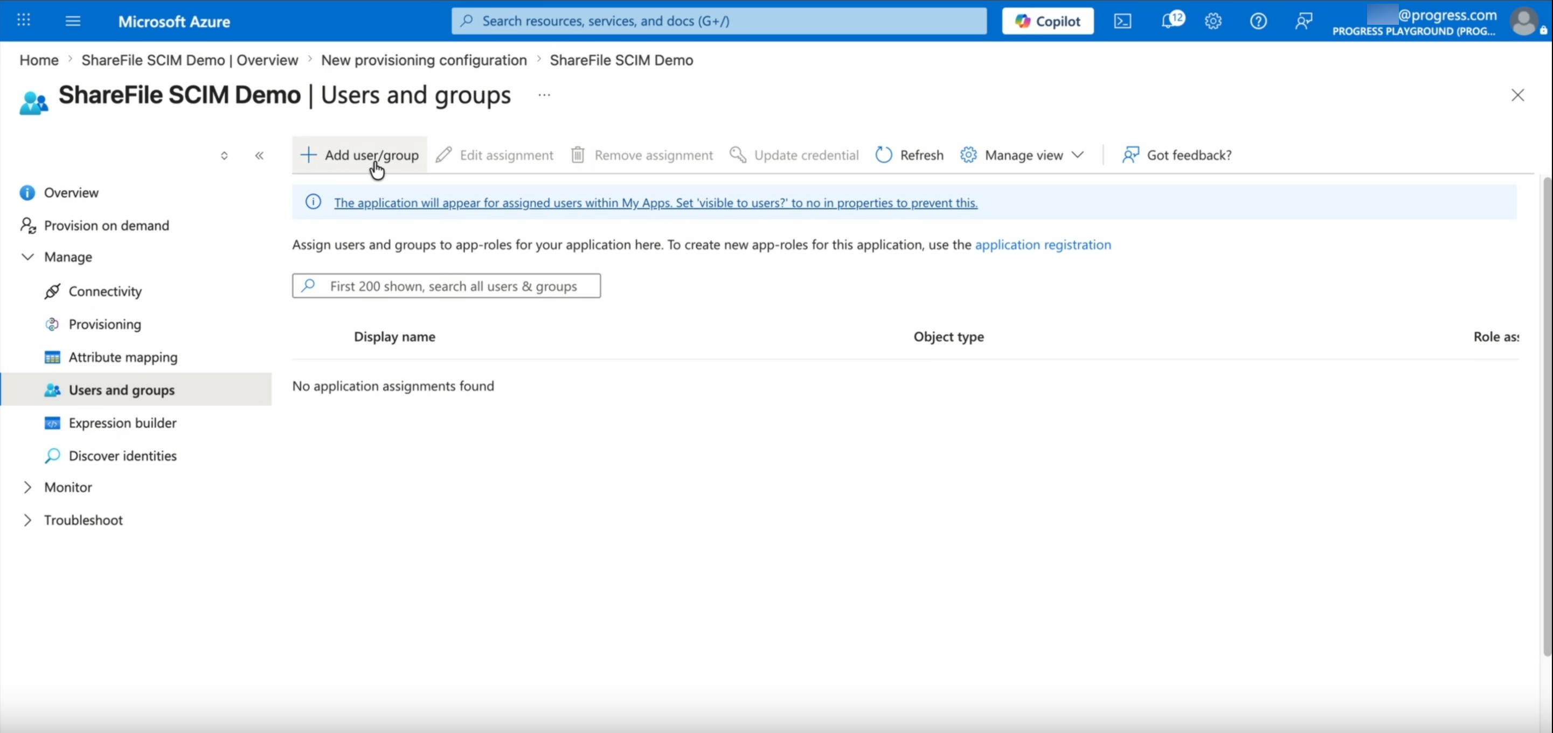Image resolution: width=1553 pixels, height=733 pixels.
Task: Select Users and groups sidebar item
Action: [x=136, y=389]
